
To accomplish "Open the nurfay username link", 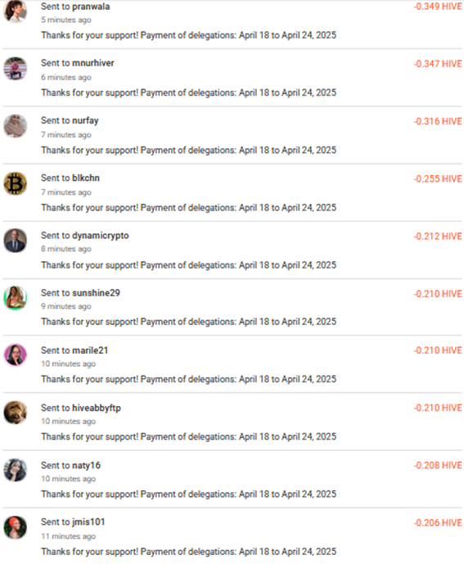I will point(85,121).
